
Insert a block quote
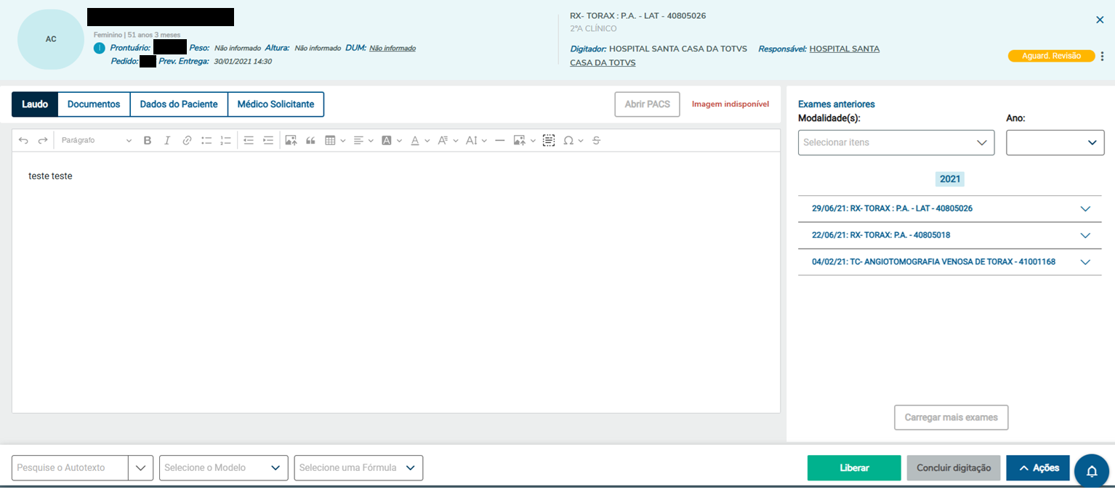pyautogui.click(x=310, y=141)
